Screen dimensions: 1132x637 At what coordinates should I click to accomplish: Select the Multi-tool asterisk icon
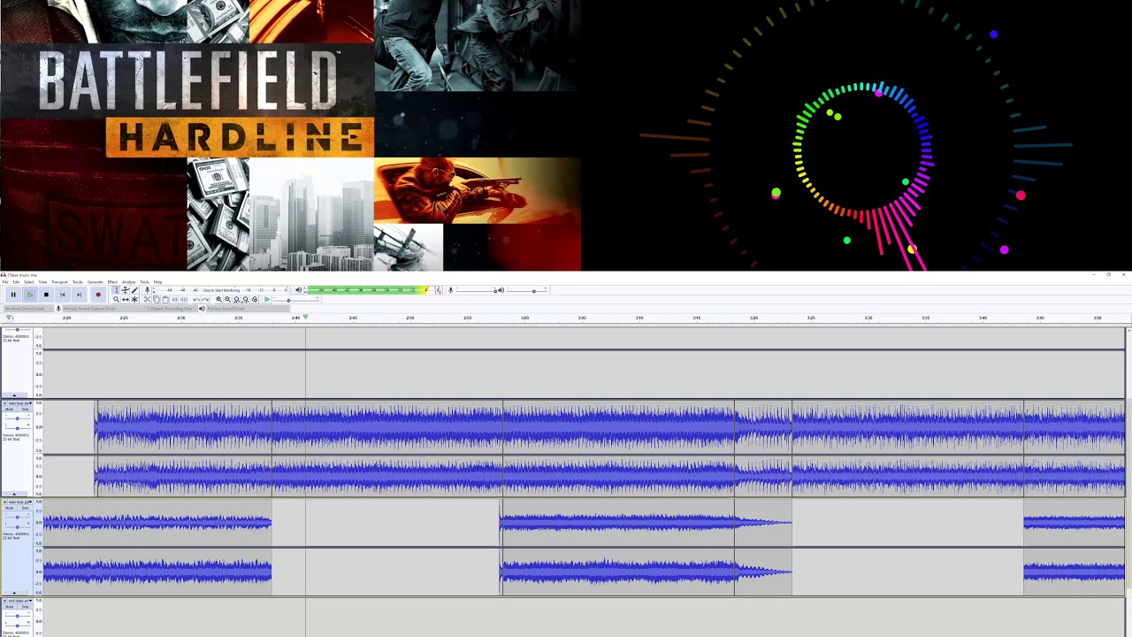tap(134, 300)
